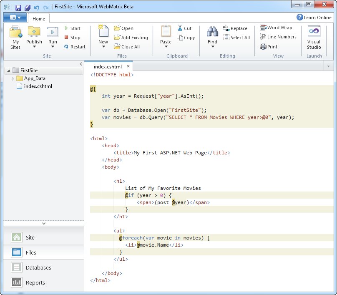Collapse the workspace selector panel
Viewport: 337px width, 295px height.
point(44,224)
